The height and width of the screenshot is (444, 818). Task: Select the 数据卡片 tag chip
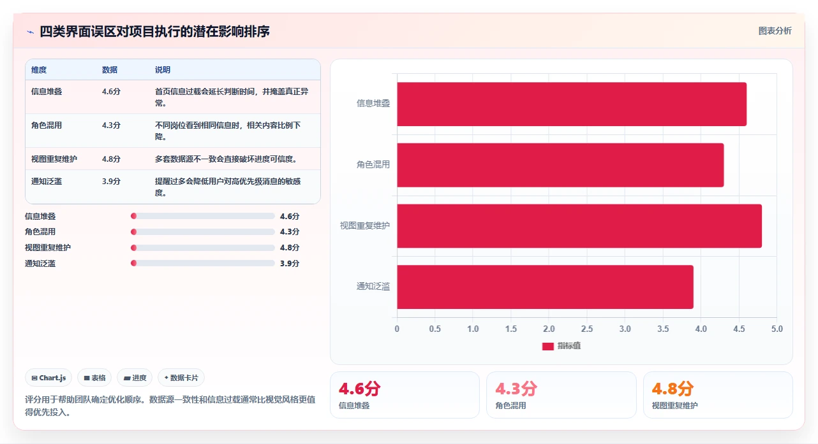click(181, 378)
